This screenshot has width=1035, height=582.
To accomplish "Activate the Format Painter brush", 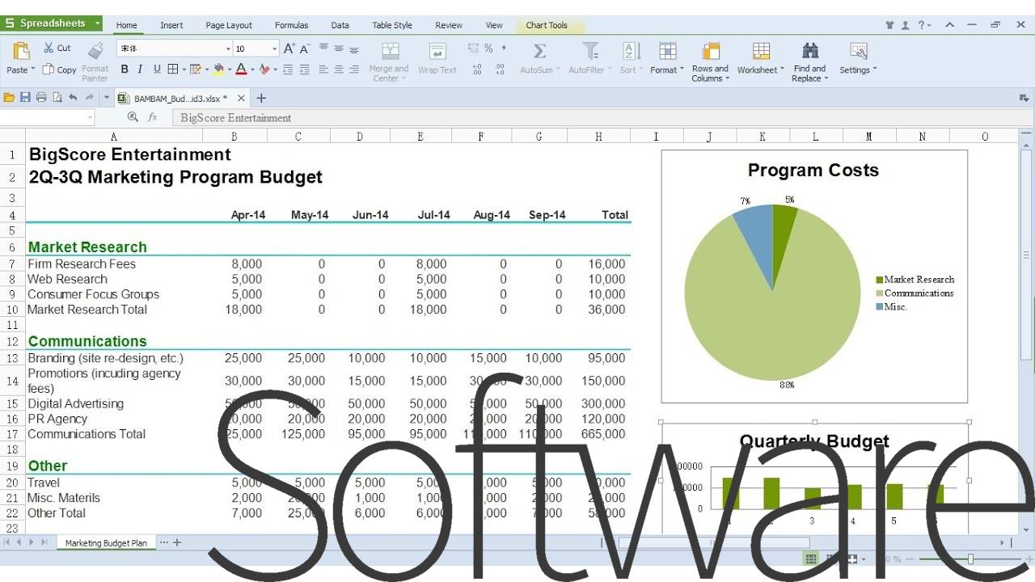I will tap(95, 51).
